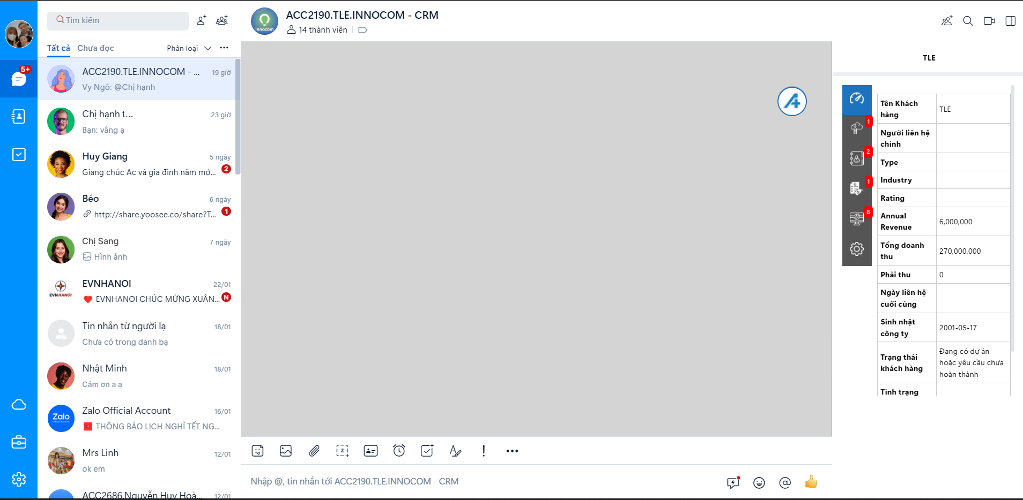The width and height of the screenshot is (1023, 500).
Task: Open text formatting icon
Action: tap(455, 451)
